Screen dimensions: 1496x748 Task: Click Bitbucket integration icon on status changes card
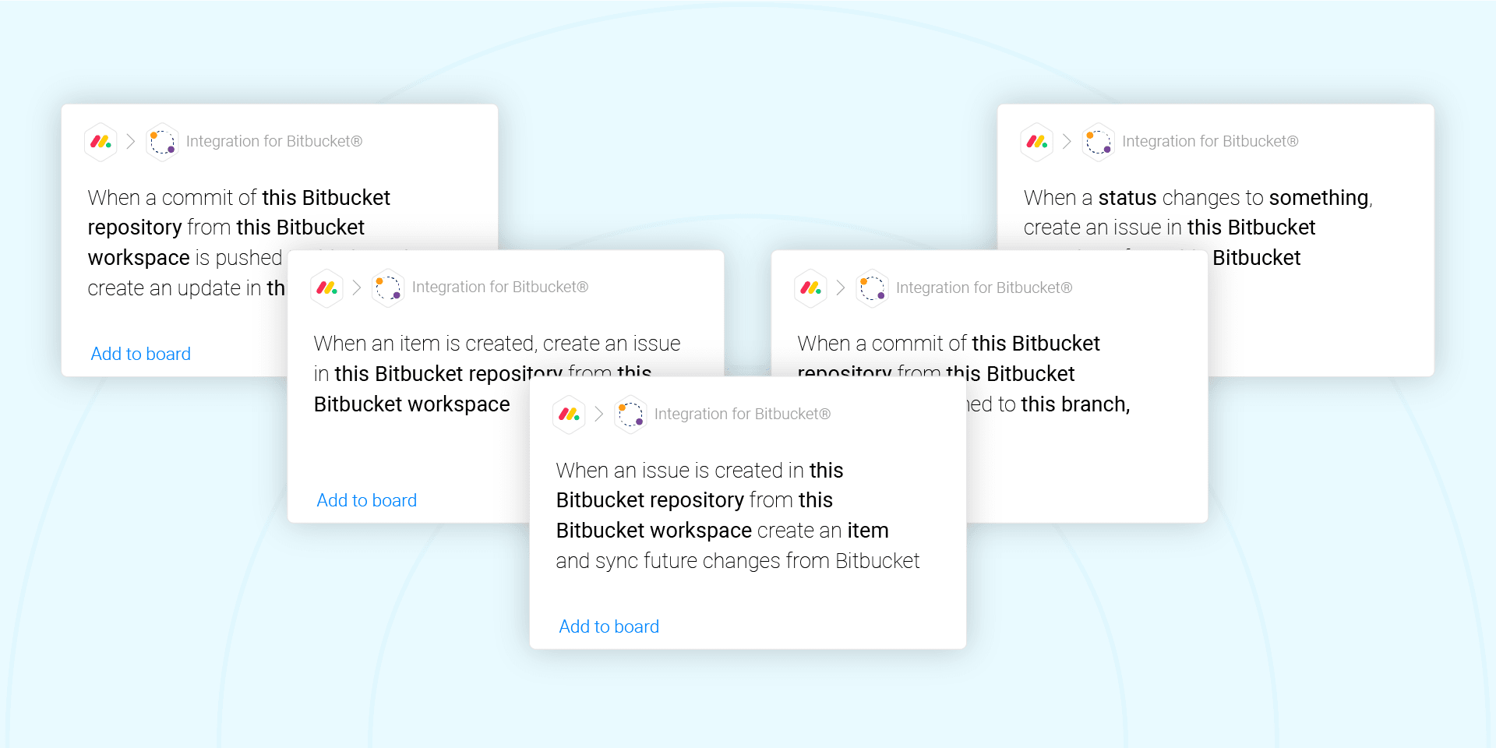1098,142
